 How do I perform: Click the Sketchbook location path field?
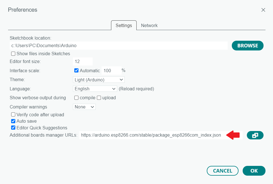(119, 45)
